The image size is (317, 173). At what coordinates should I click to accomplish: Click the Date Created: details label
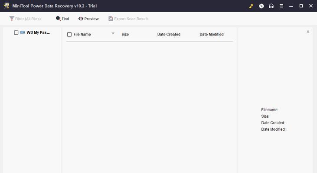273,123
